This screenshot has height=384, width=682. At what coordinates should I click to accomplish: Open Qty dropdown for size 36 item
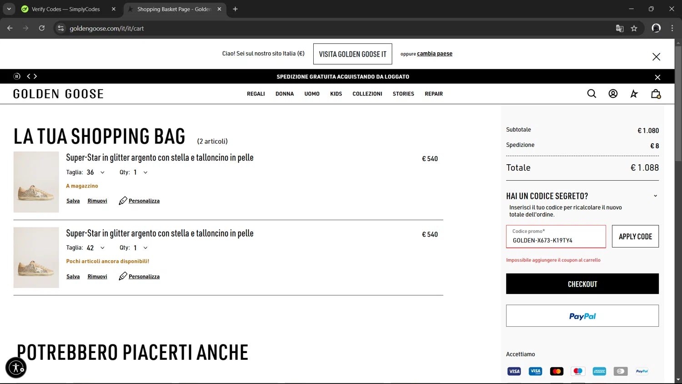(140, 172)
